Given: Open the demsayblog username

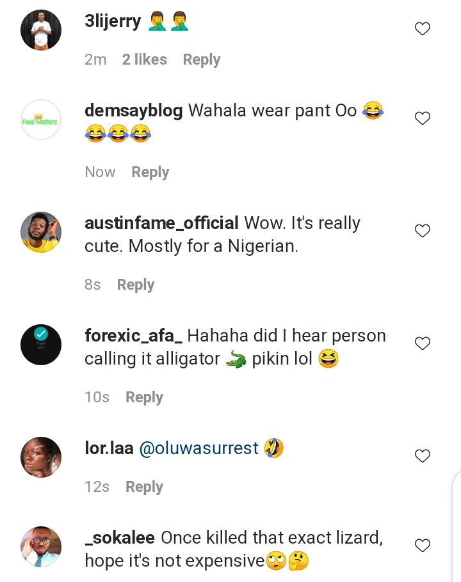Looking at the screenshot, I should [x=133, y=111].
